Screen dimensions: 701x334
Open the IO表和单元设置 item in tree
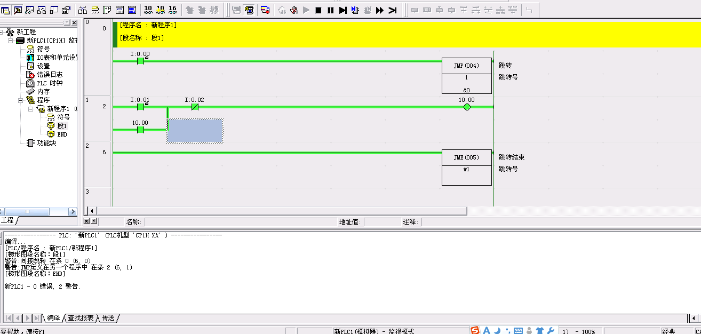pos(57,58)
